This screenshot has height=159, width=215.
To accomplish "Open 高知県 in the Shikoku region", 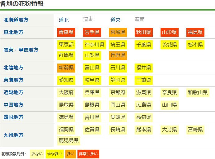I will [143, 117].
